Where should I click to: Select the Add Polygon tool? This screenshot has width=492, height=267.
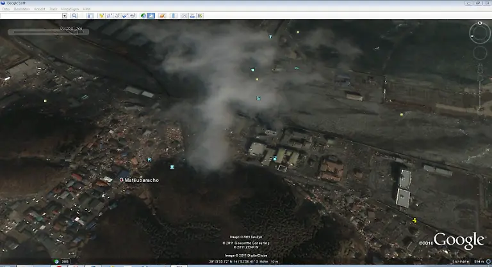tap(109, 15)
